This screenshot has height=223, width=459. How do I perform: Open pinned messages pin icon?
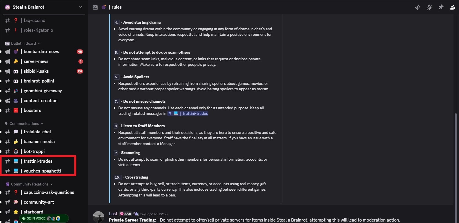point(441,7)
